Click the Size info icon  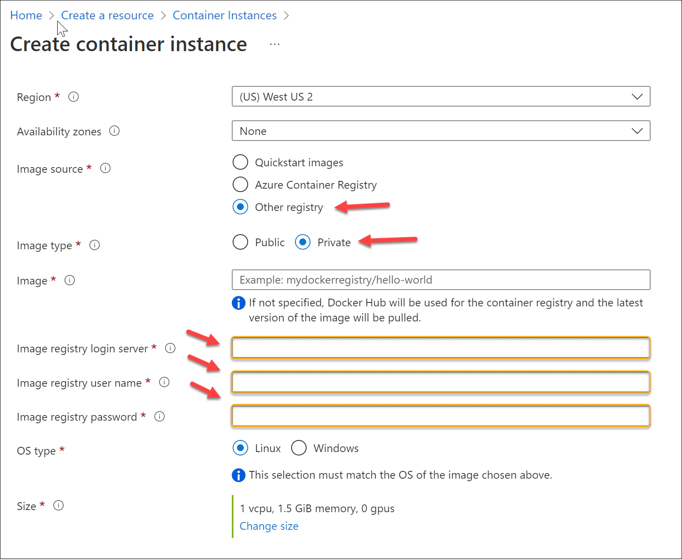[58, 506]
